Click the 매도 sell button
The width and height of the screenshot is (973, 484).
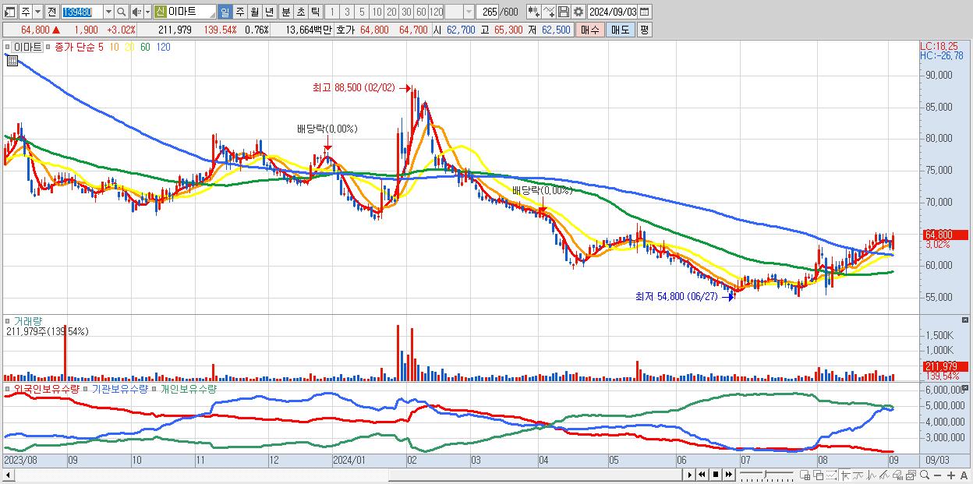coord(621,30)
